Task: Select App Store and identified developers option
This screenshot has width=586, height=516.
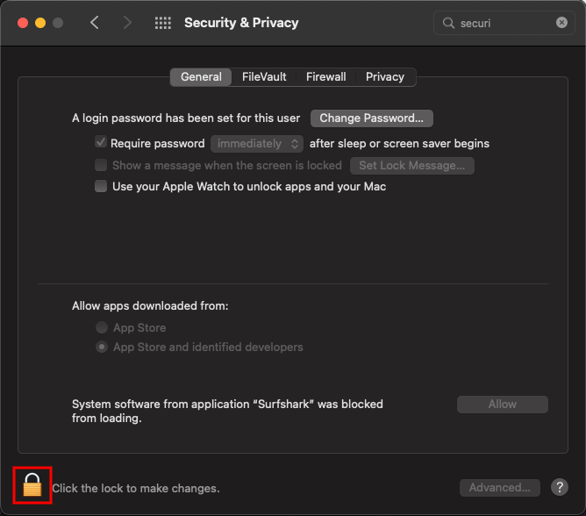Action: point(102,347)
